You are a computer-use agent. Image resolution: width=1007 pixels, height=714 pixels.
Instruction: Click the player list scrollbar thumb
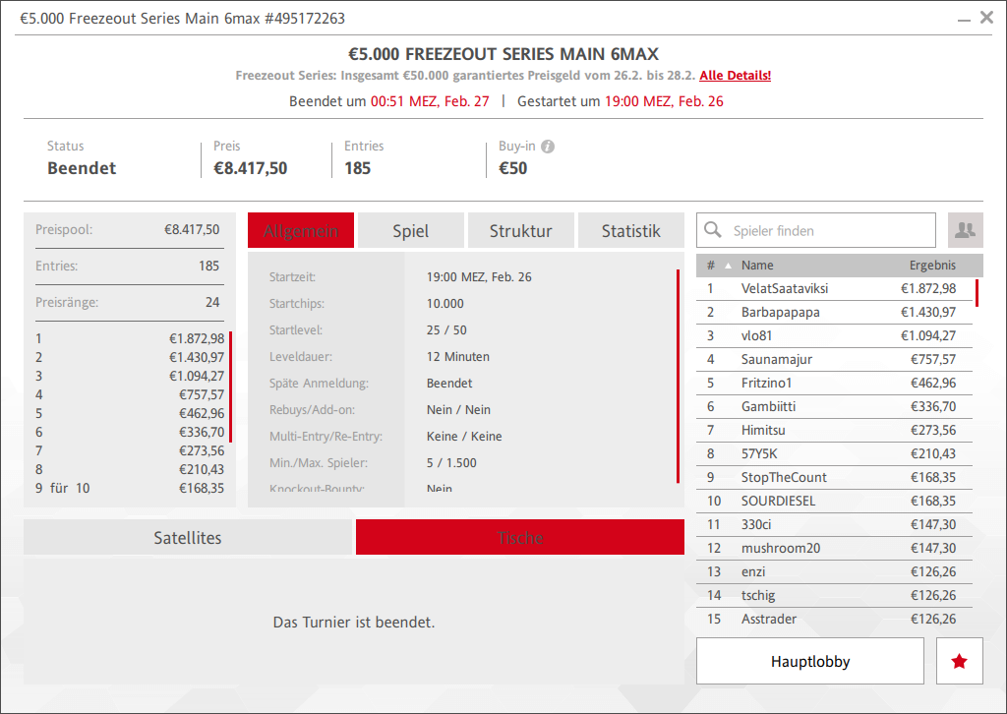tap(977, 293)
